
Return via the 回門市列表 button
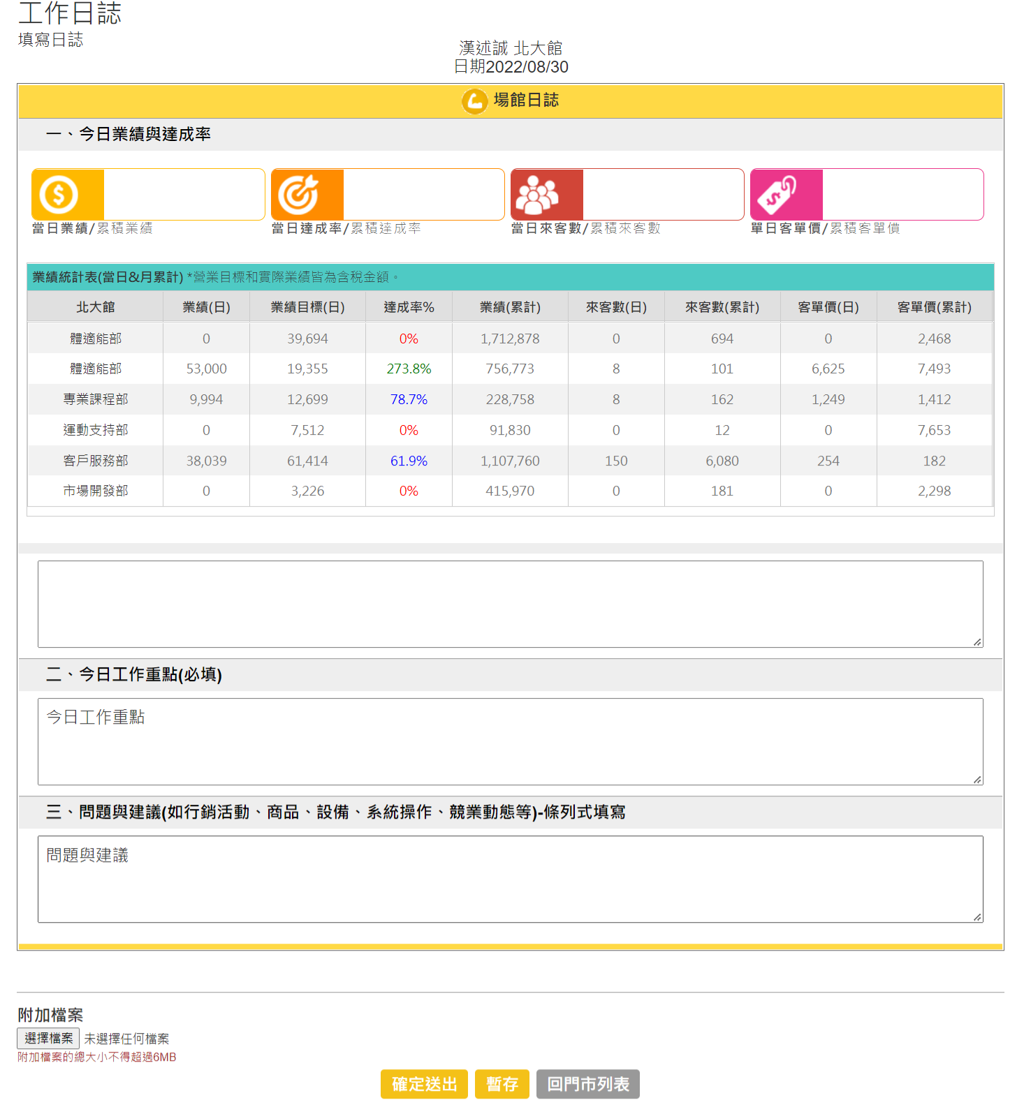tap(587, 1084)
